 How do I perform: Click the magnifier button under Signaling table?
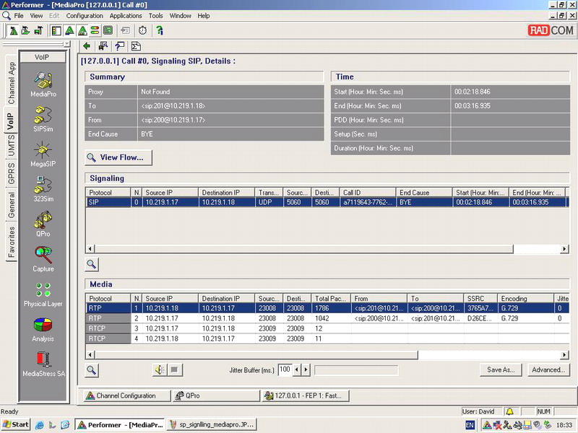click(x=92, y=264)
